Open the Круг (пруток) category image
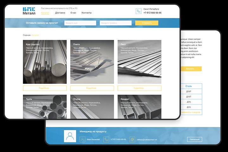228x152 pixels. [45, 62]
